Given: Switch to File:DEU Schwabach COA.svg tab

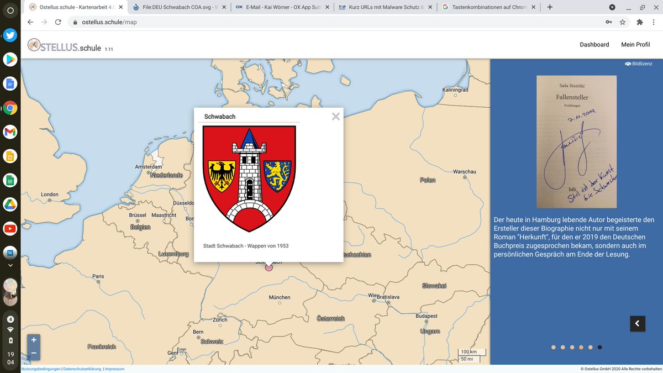Looking at the screenshot, I should [180, 7].
